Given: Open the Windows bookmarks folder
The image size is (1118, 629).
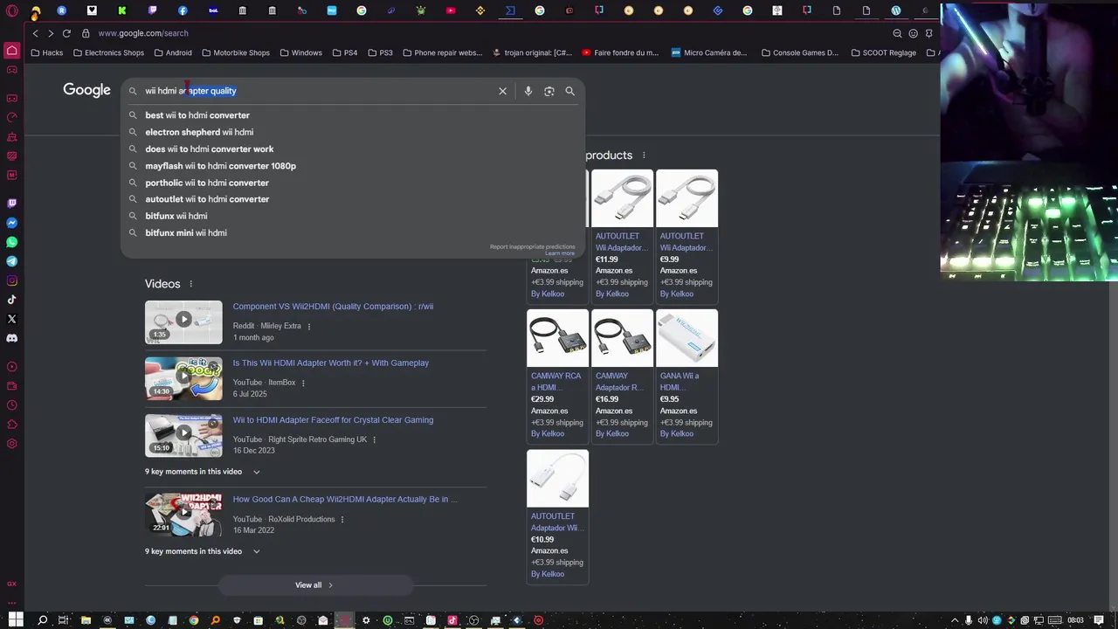Looking at the screenshot, I should [x=301, y=52].
